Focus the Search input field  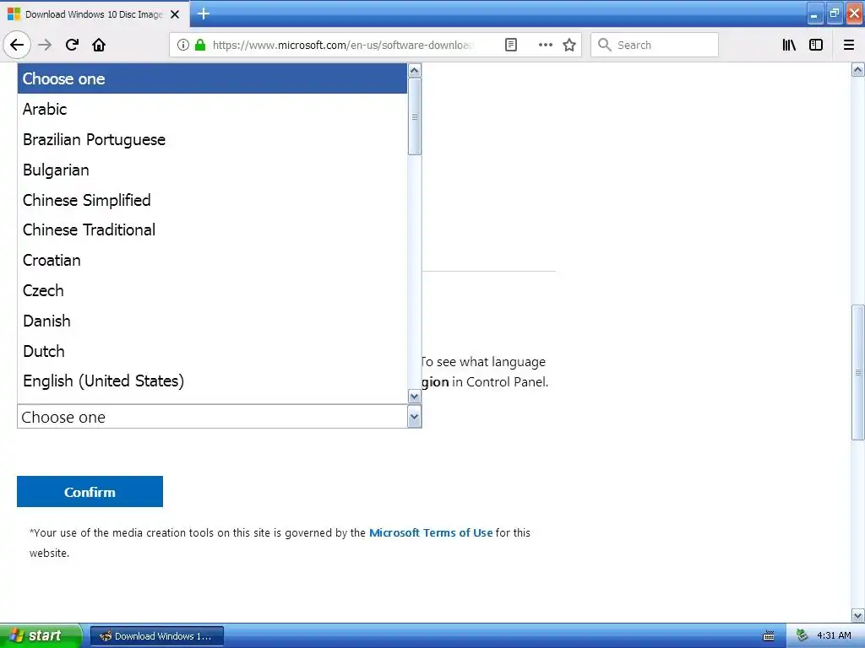click(x=655, y=45)
